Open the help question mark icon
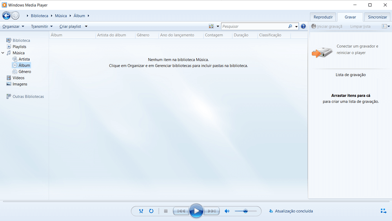The image size is (392, 221). 303,26
